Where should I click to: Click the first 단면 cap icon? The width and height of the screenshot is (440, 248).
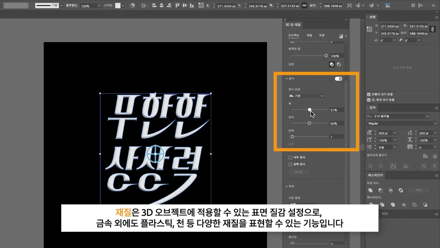point(332,65)
